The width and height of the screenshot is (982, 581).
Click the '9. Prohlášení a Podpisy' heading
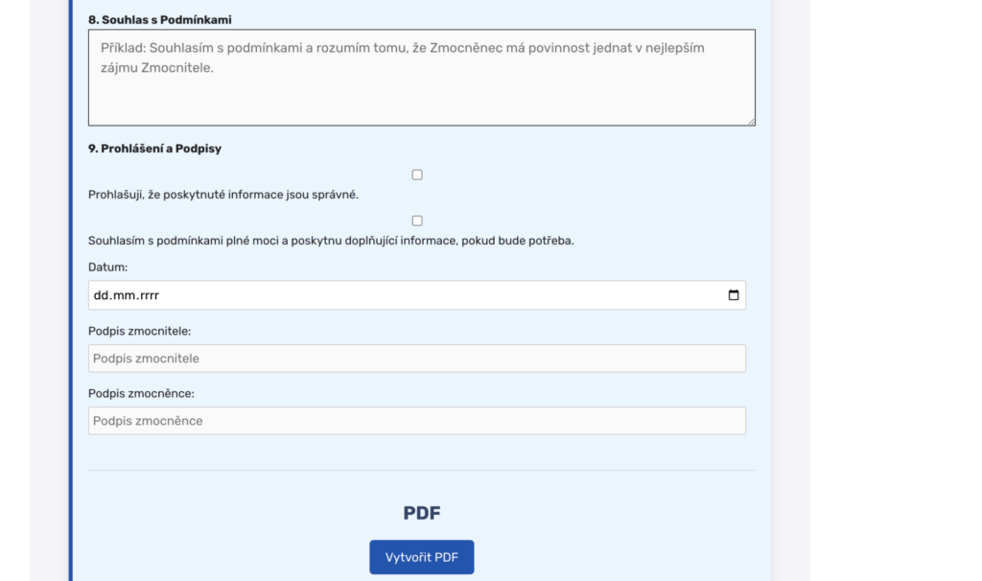click(155, 149)
